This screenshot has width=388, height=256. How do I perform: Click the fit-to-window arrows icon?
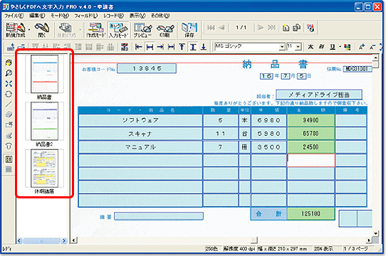pos(9,83)
